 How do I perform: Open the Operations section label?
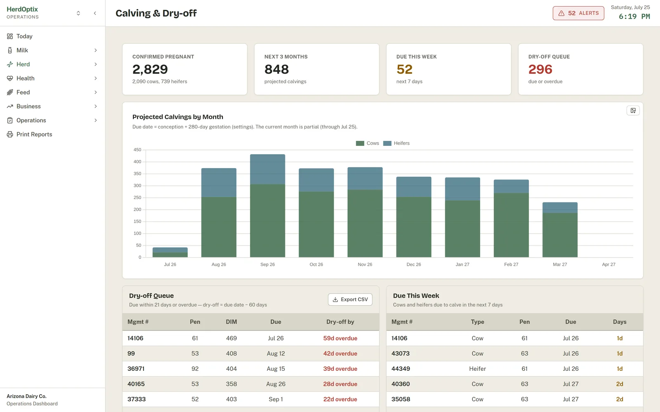coord(31,120)
